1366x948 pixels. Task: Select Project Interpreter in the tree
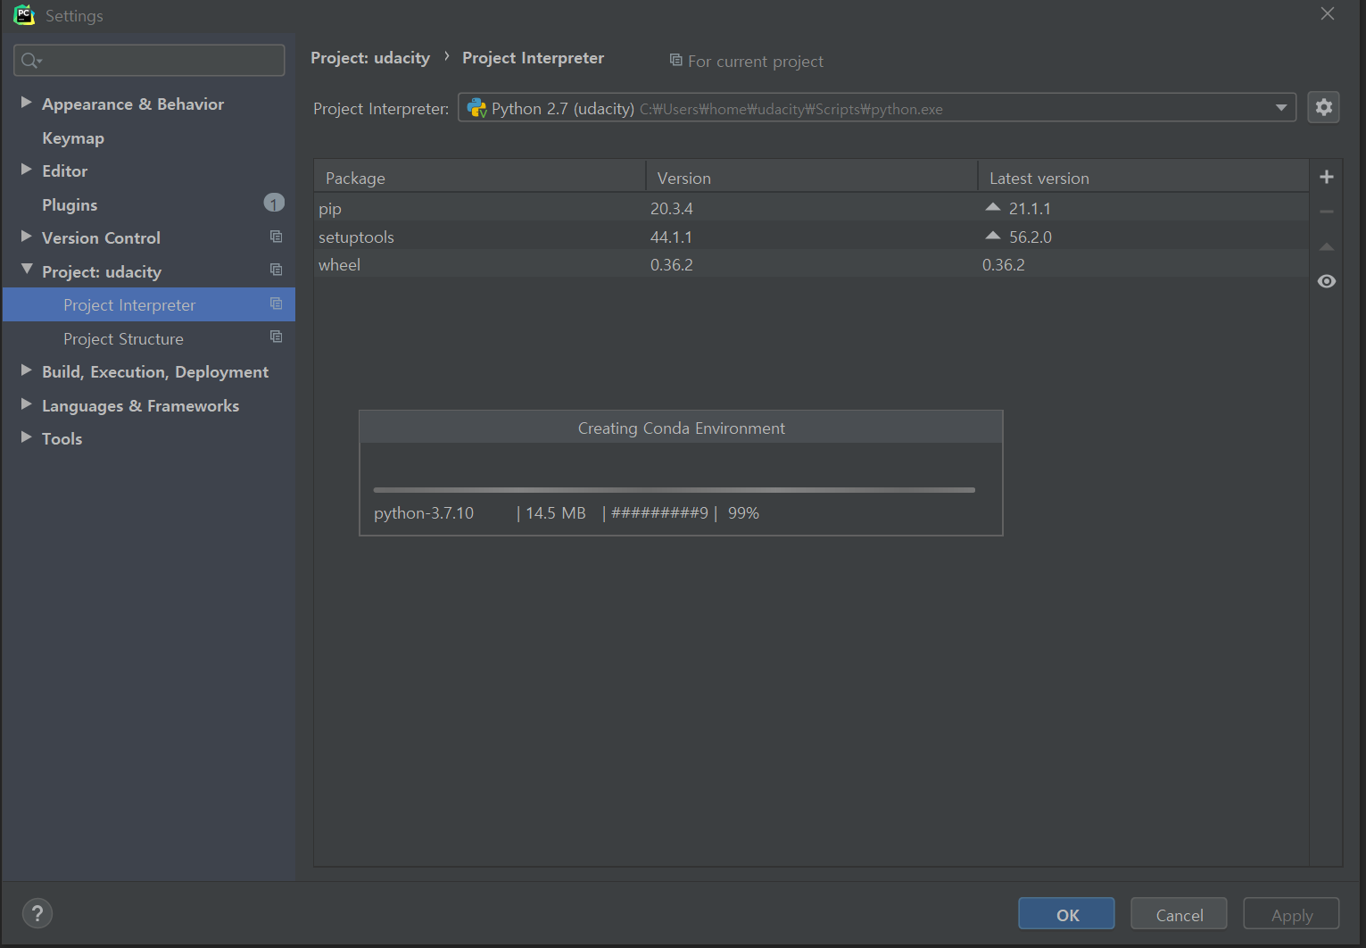pyautogui.click(x=149, y=304)
